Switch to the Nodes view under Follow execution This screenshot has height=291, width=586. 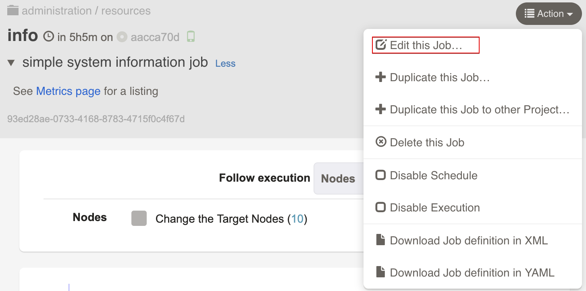338,178
